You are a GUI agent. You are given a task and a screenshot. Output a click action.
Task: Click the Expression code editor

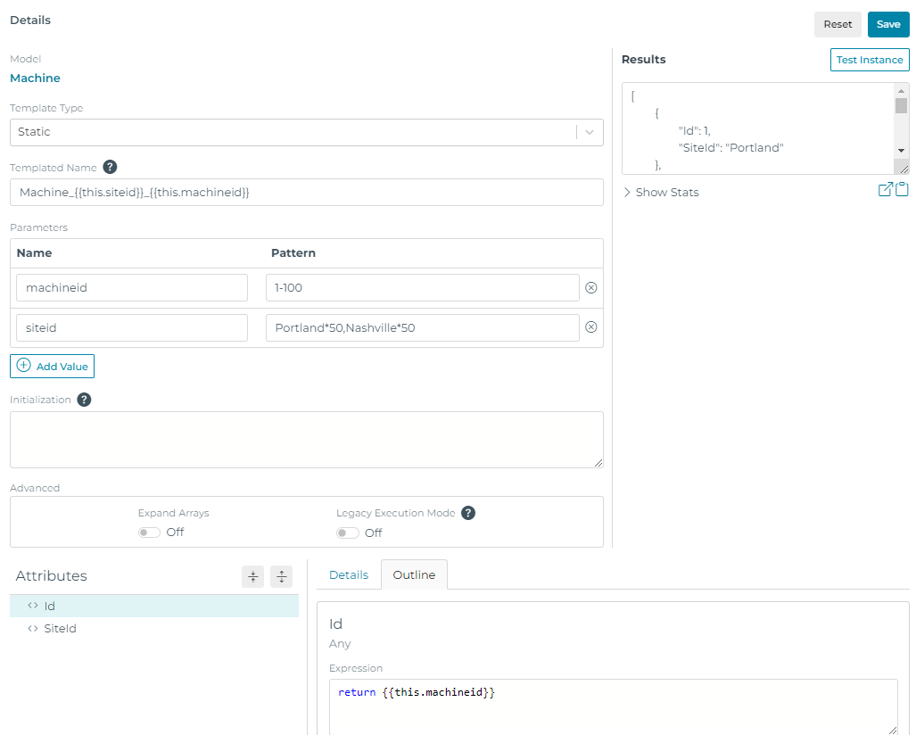614,707
